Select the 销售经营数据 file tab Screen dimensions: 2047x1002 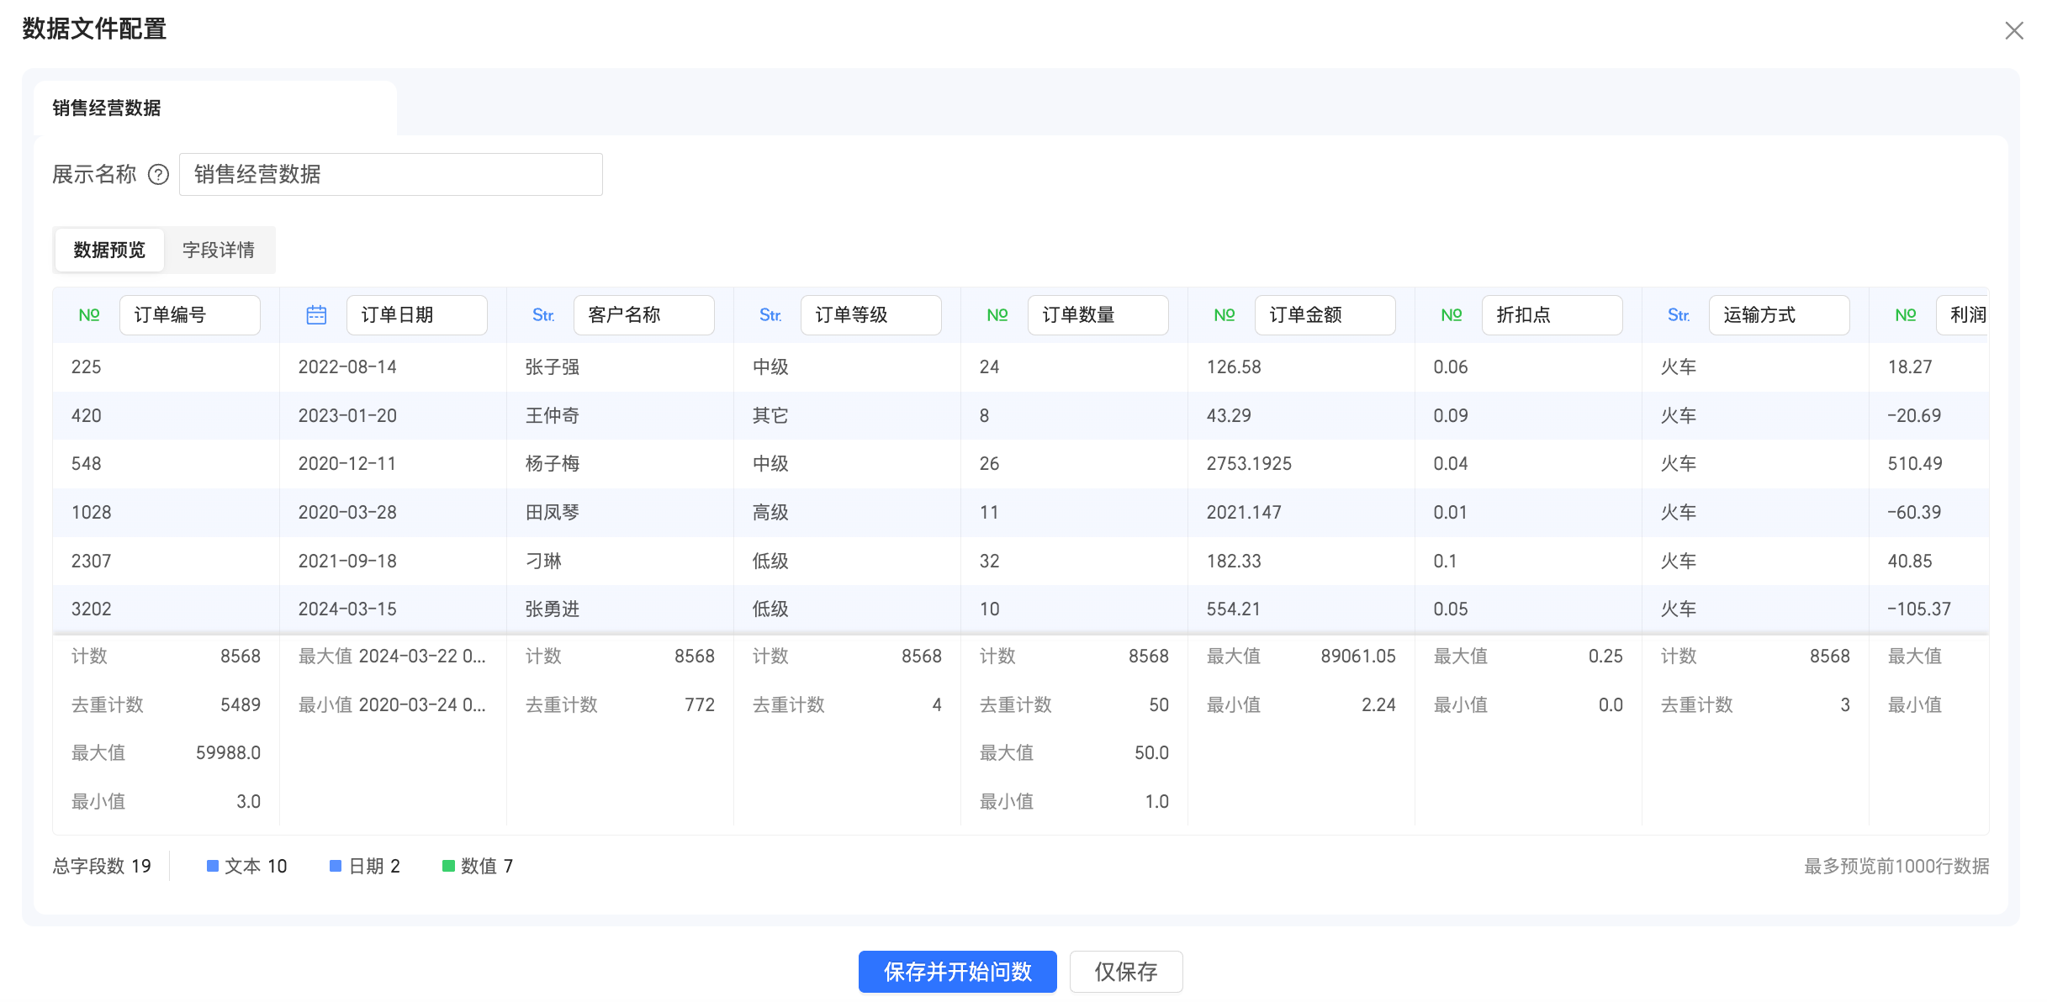(x=214, y=108)
